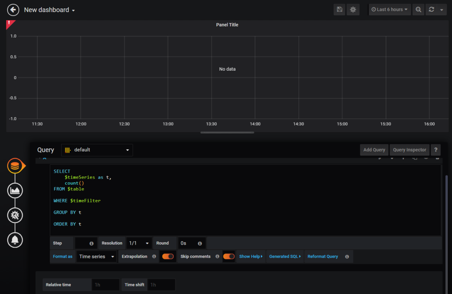Click the Query Inspector button
The image size is (452, 294).
(409, 150)
